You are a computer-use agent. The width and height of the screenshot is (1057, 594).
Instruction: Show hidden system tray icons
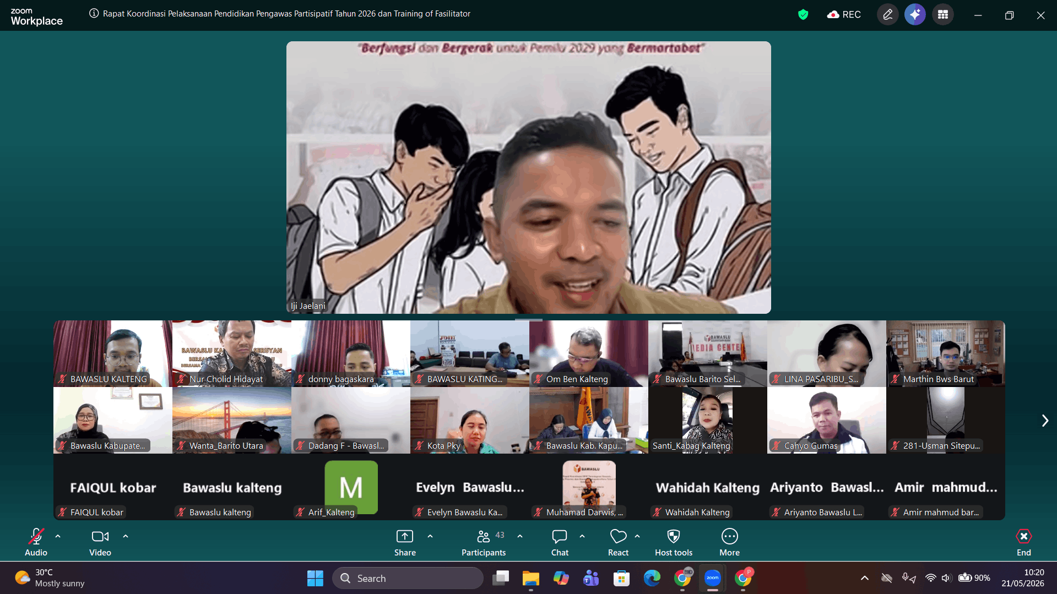pyautogui.click(x=865, y=578)
